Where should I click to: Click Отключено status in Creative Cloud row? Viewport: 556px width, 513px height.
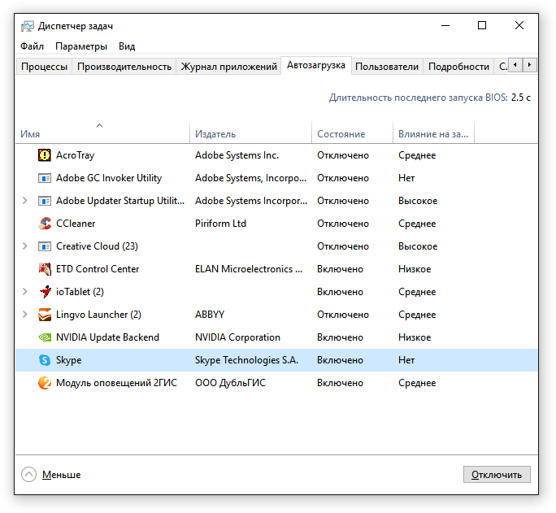click(x=343, y=246)
